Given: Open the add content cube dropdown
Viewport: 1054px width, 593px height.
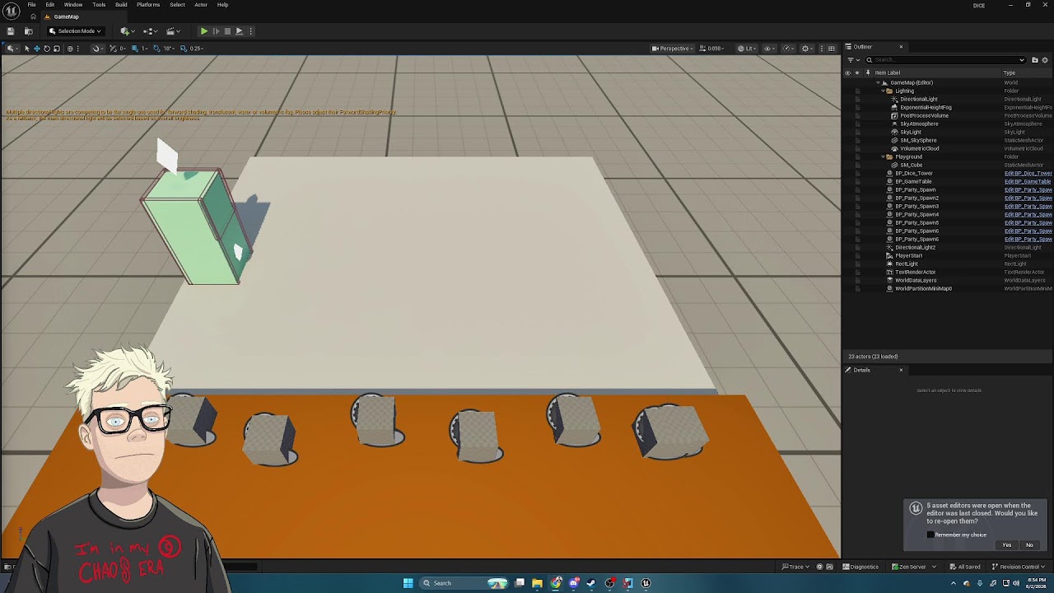Looking at the screenshot, I should 127,31.
